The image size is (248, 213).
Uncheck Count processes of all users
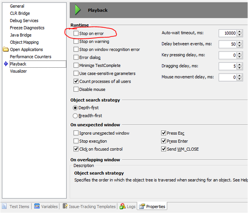click(76, 81)
